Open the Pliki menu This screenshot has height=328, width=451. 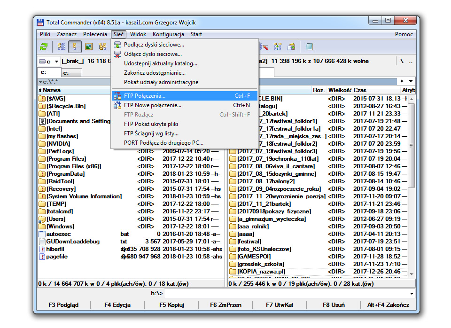[45, 34]
